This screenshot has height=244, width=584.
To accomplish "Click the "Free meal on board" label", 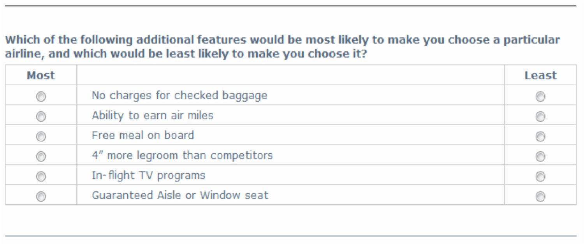I will pyautogui.click(x=142, y=135).
